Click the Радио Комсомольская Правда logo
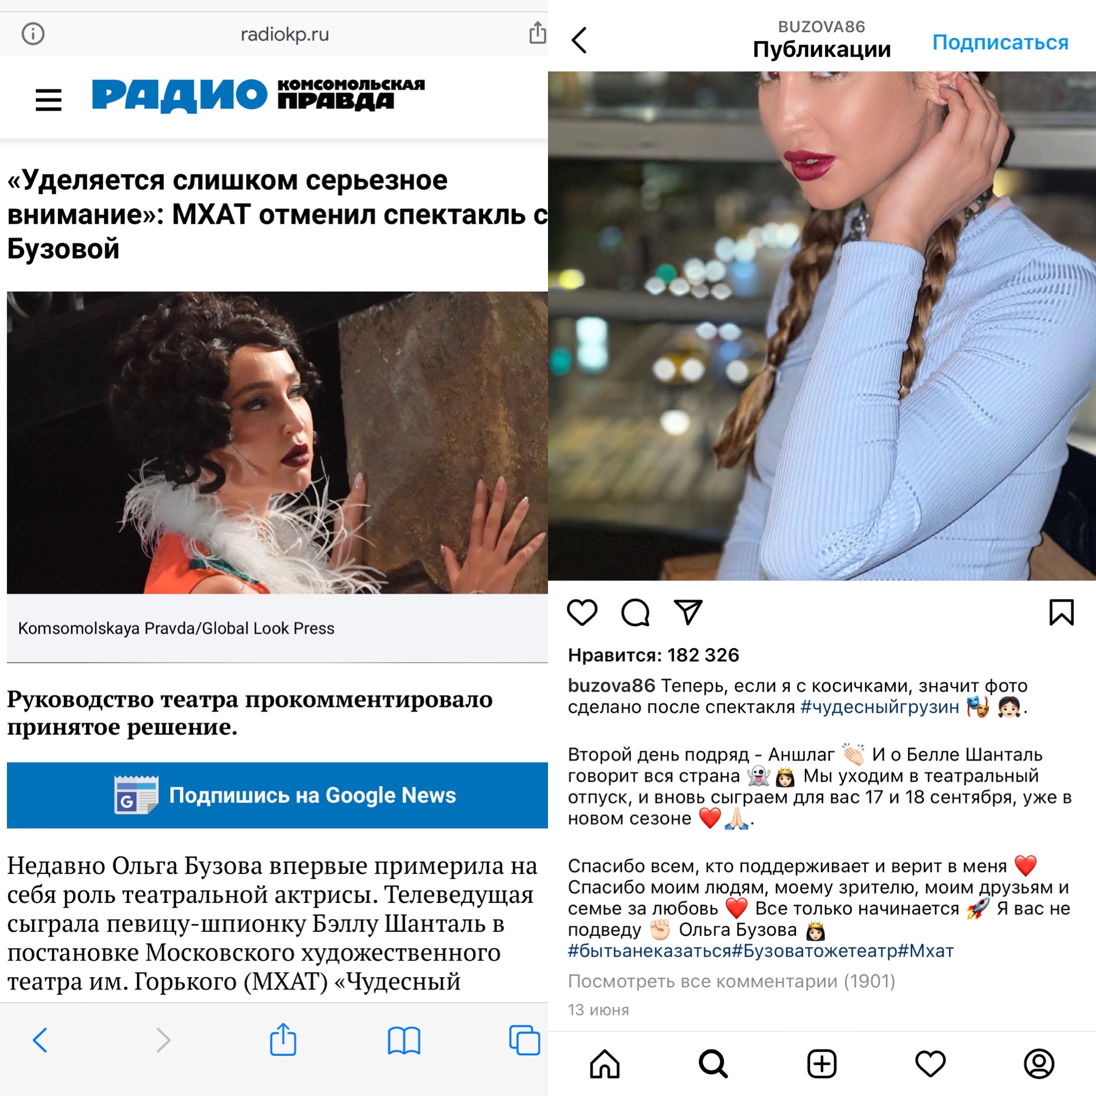 (258, 96)
